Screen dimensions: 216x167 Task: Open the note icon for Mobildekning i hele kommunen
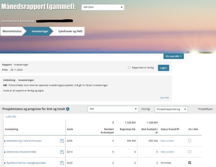[x=62, y=140]
